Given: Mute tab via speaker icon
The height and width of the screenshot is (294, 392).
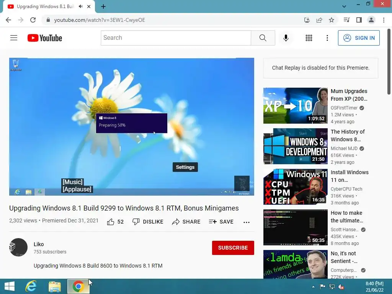Looking at the screenshot, I should (80, 7).
